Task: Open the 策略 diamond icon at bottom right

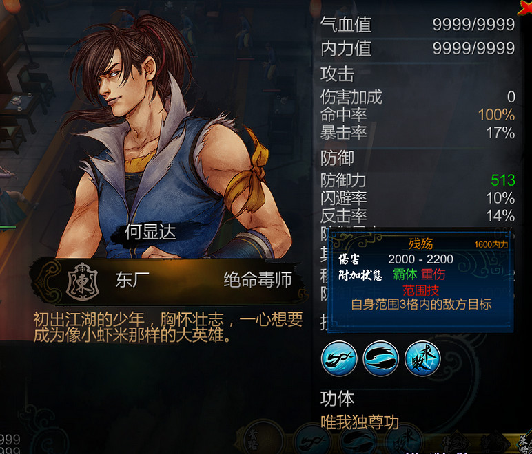Action: (525, 443)
